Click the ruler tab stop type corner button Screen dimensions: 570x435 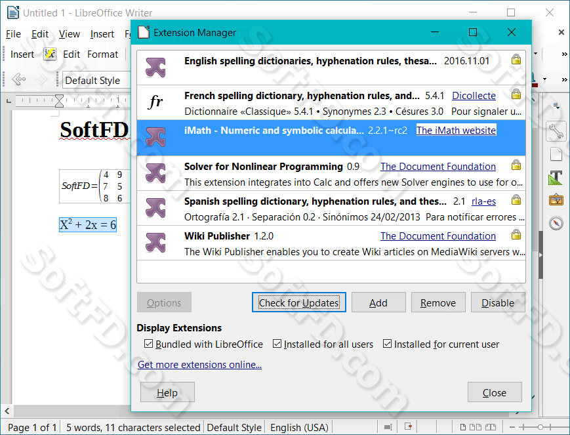pyautogui.click(x=9, y=100)
